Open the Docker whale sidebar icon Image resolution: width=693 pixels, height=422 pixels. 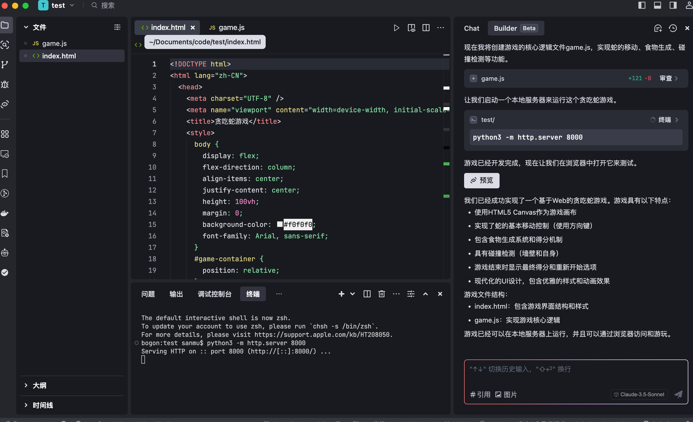5,213
